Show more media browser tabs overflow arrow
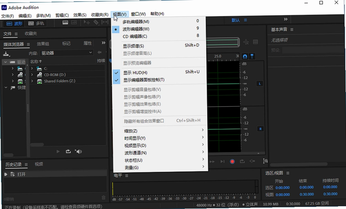The image size is (346, 209). pyautogui.click(x=103, y=43)
